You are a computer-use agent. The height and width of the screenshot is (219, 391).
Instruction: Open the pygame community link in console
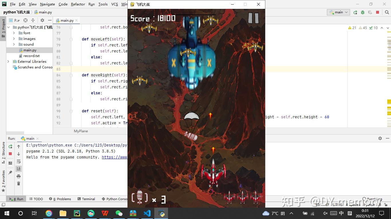pyautogui.click(x=114, y=157)
